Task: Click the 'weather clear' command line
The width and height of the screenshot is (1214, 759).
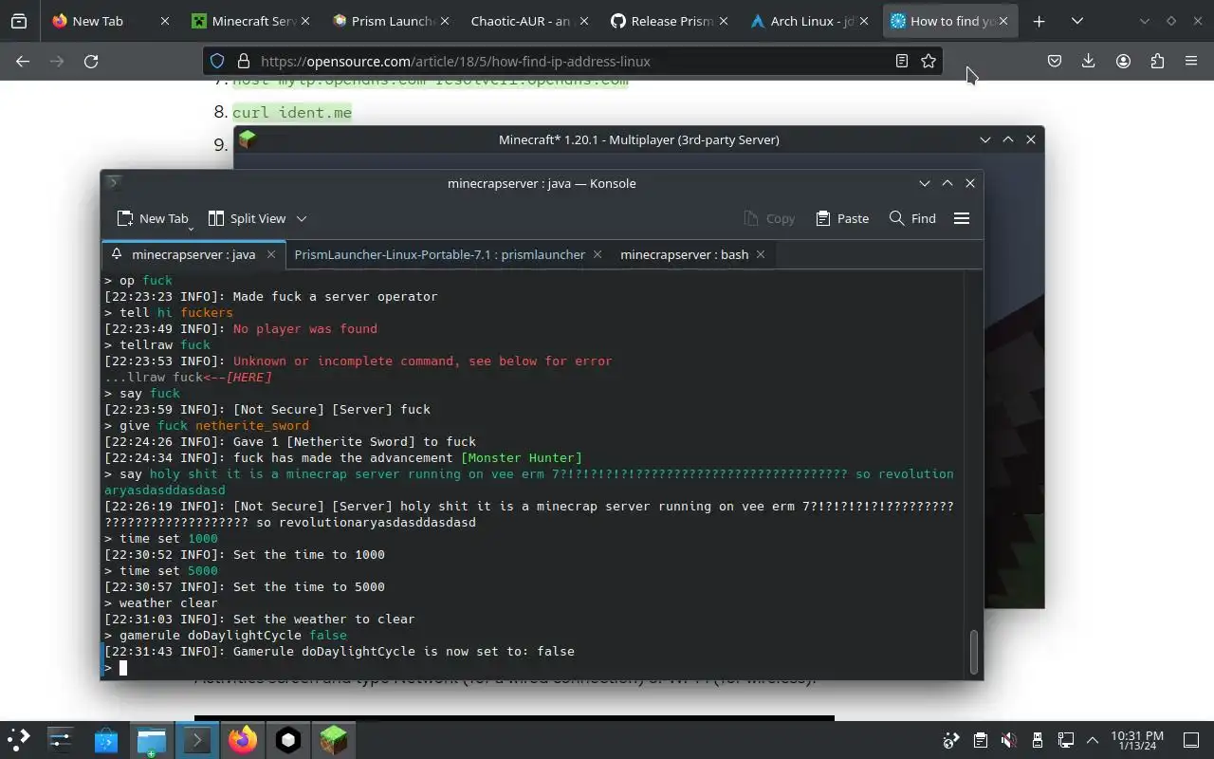Action: coord(161,602)
